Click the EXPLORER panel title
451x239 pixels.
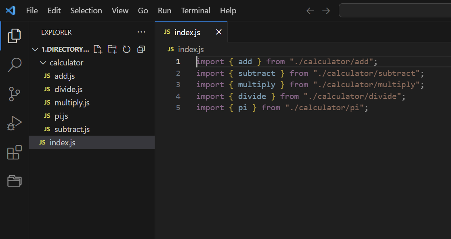pyautogui.click(x=57, y=32)
